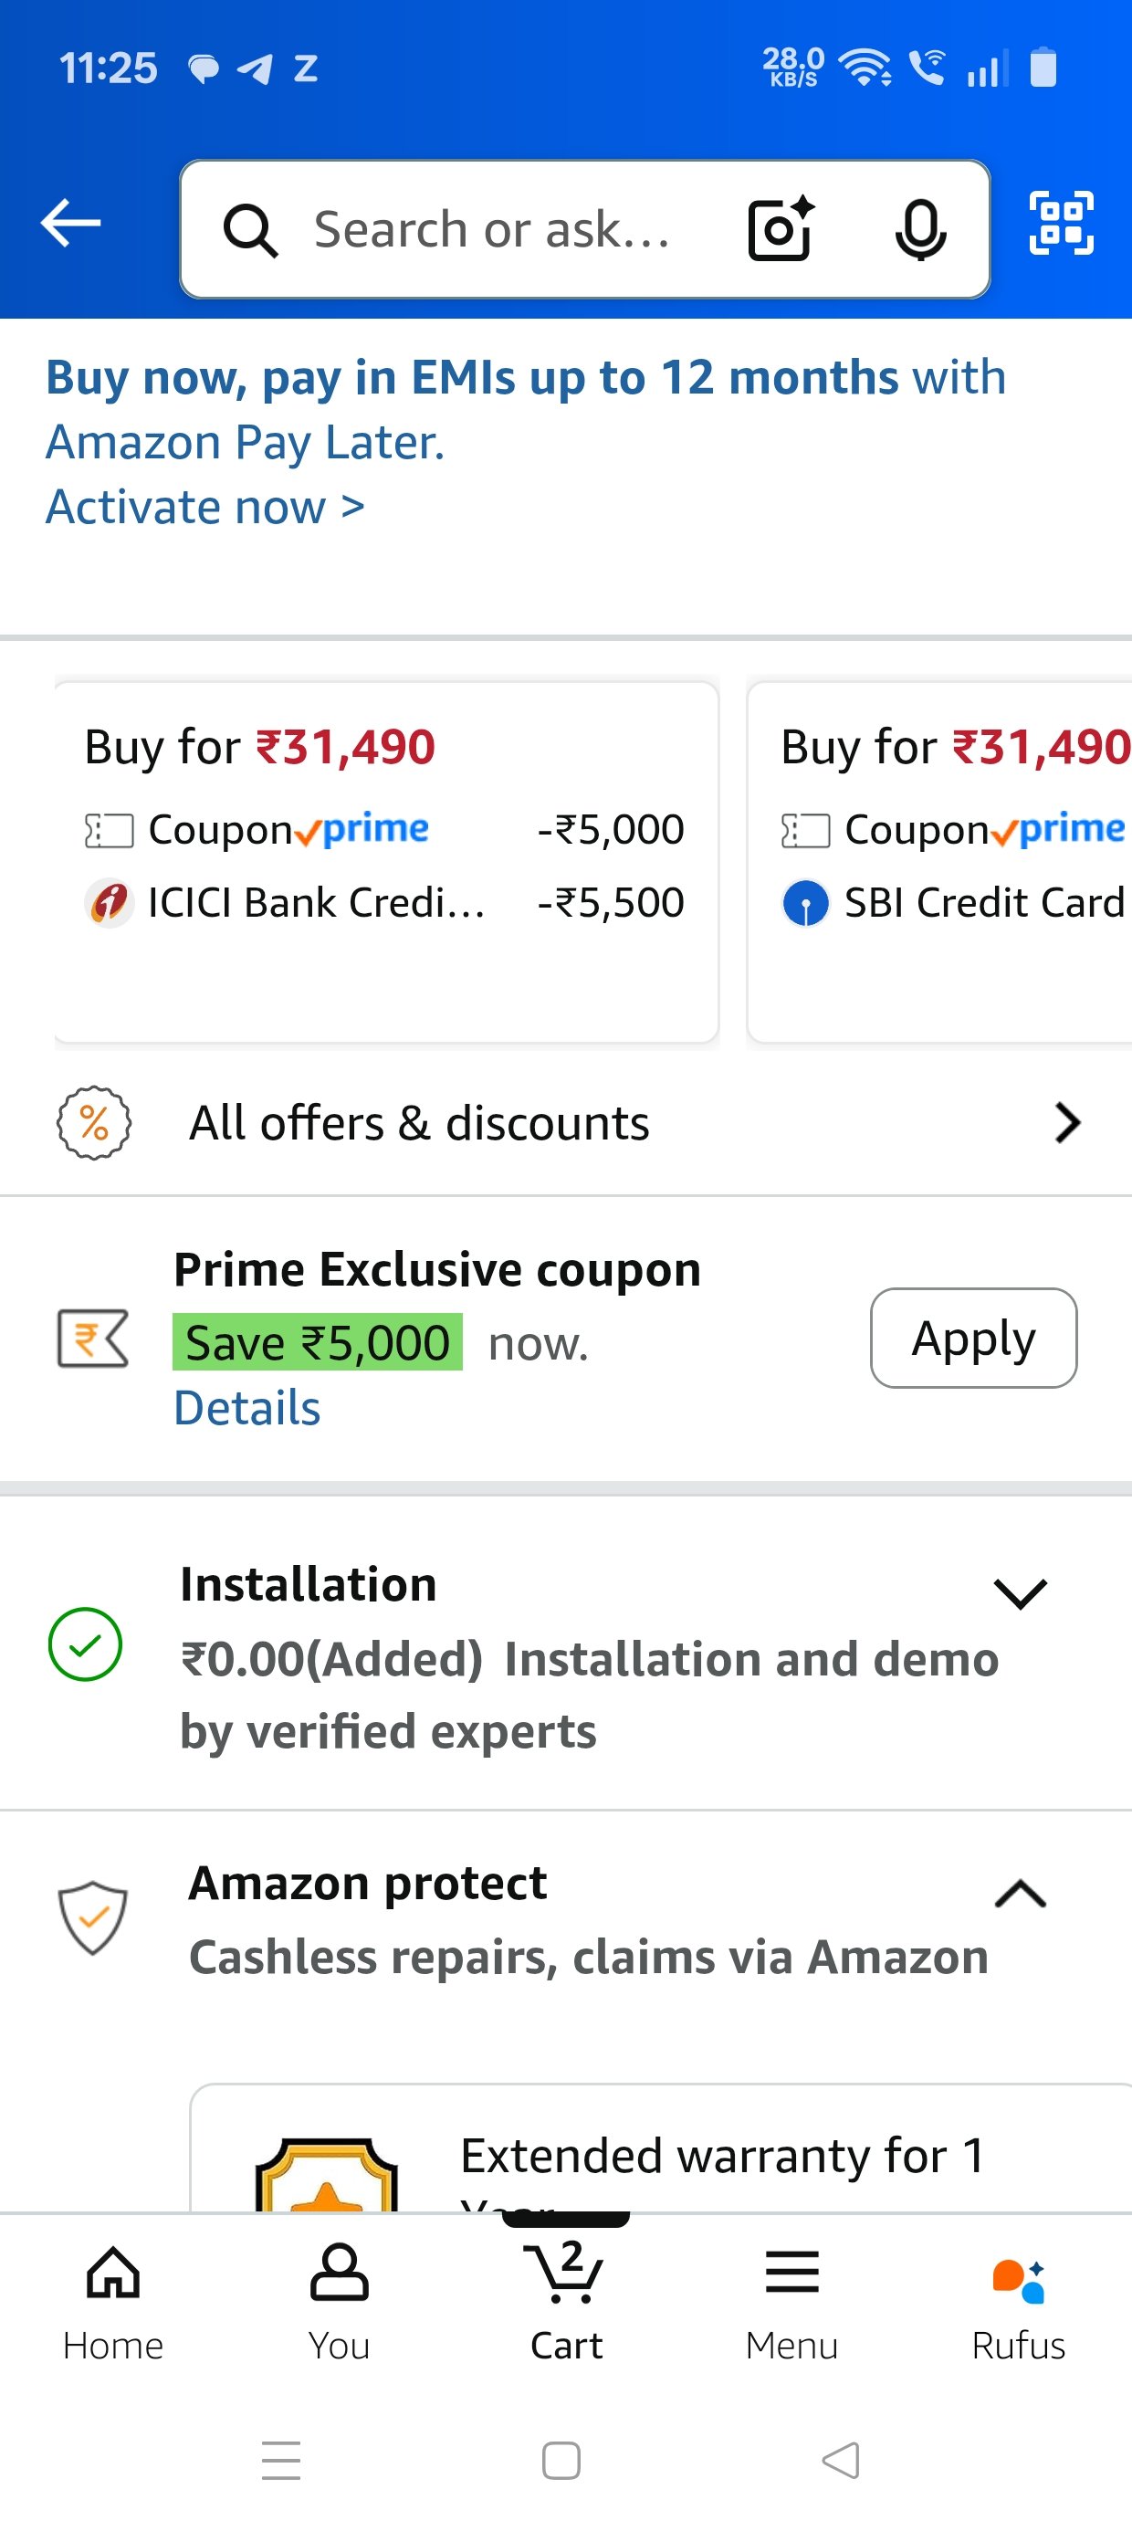Open coupon Details link
This screenshot has height=2531, width=1132.
click(246, 1408)
